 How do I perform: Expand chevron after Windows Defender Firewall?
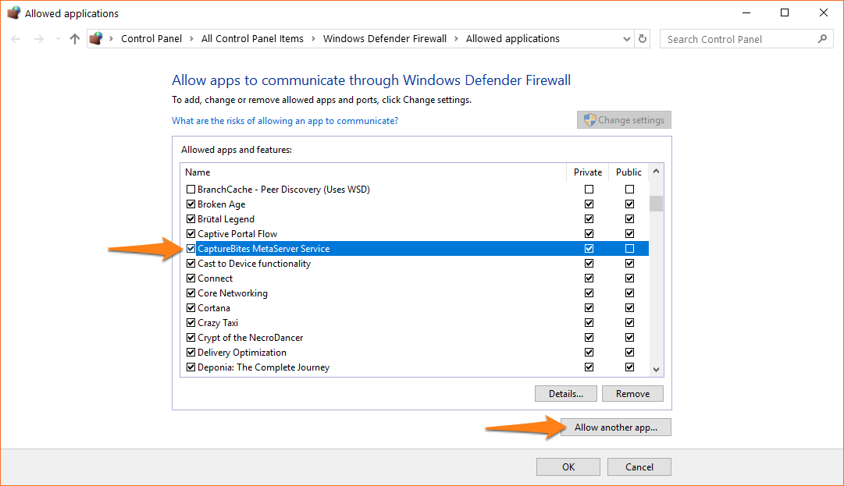457,39
